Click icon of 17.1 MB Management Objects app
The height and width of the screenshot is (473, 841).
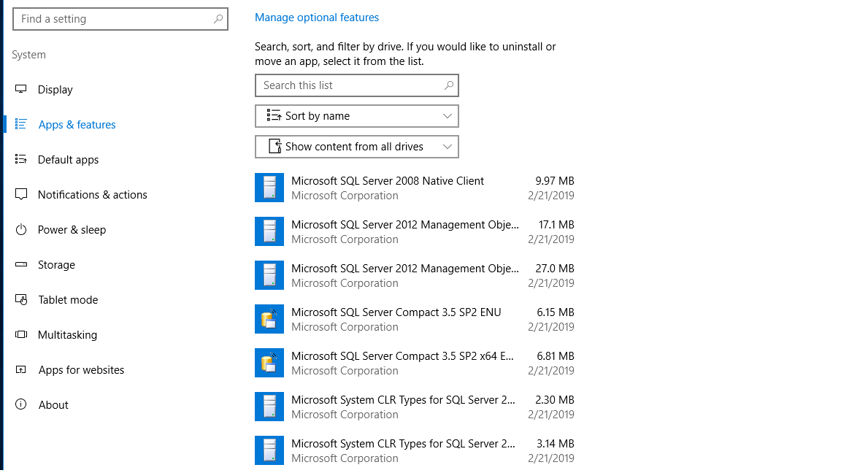269,231
